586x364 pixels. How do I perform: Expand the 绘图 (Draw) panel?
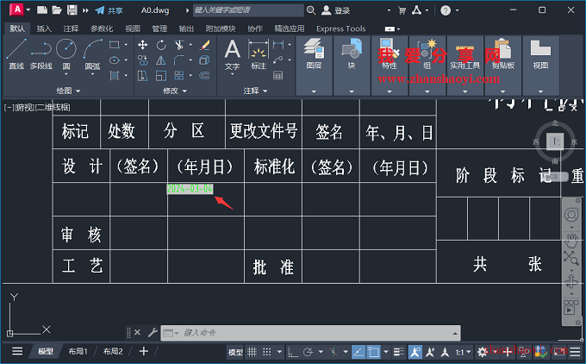68,91
